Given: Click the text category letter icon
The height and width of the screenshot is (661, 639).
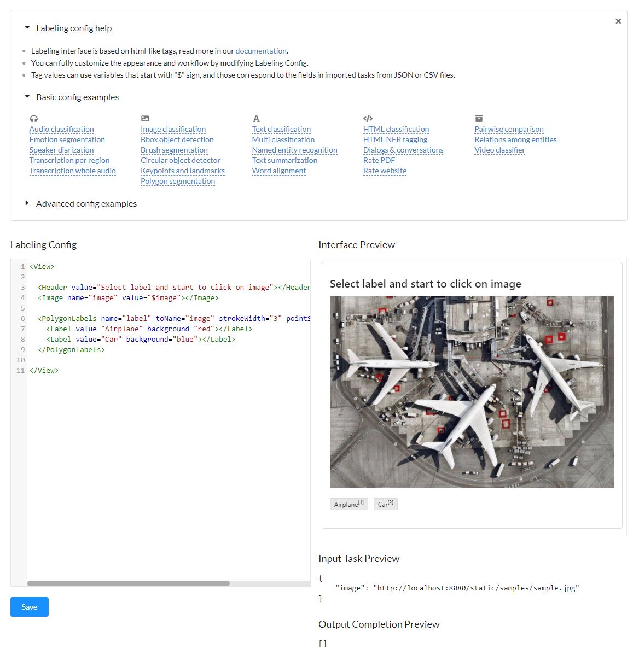Looking at the screenshot, I should (256, 119).
